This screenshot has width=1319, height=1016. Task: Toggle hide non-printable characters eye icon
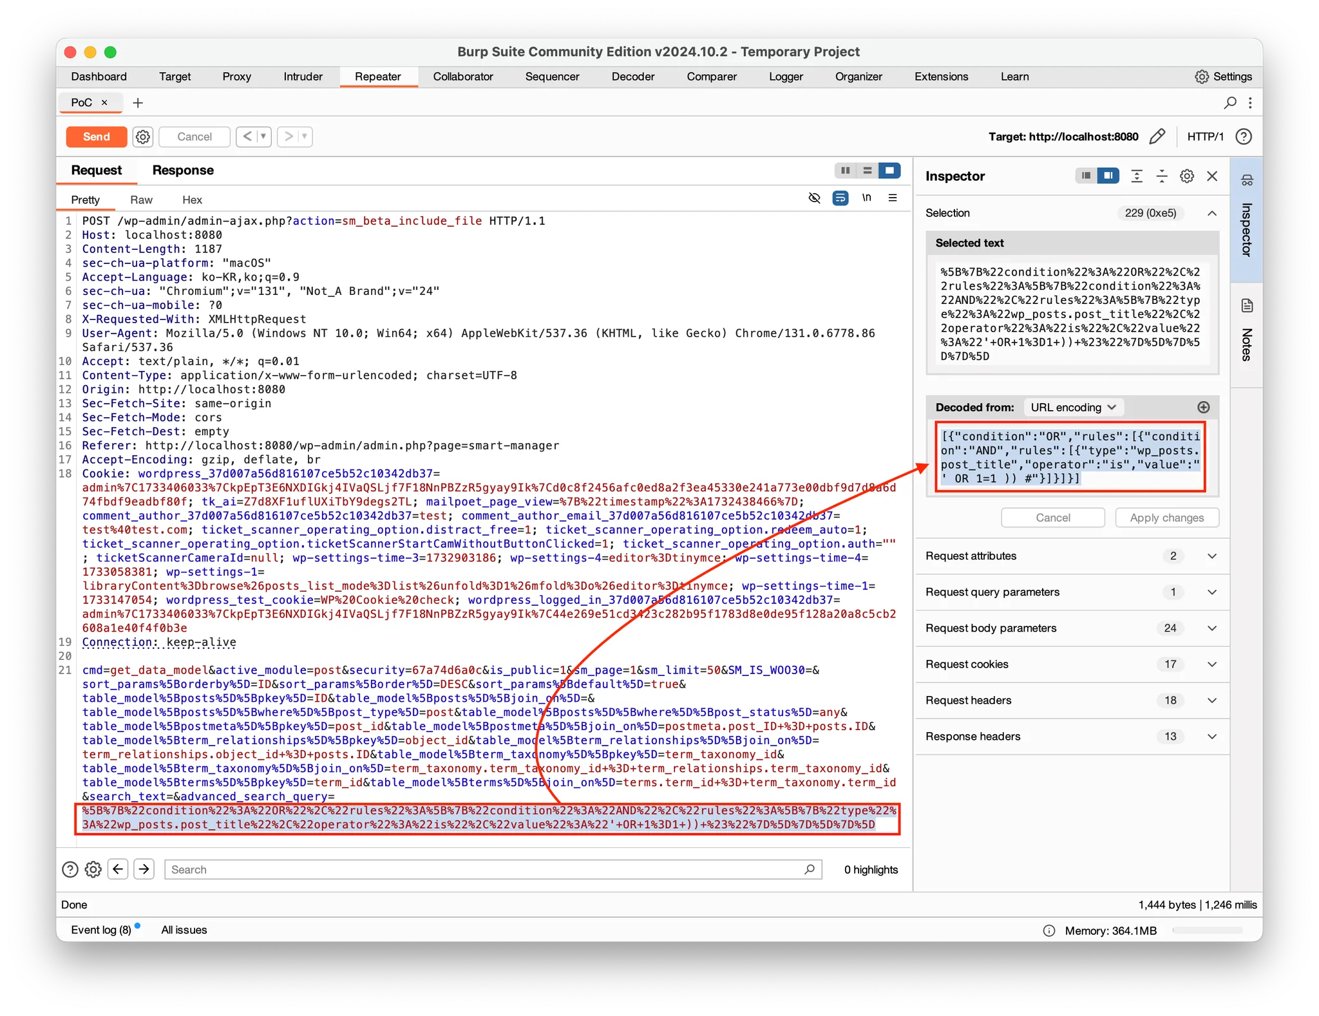click(x=814, y=198)
